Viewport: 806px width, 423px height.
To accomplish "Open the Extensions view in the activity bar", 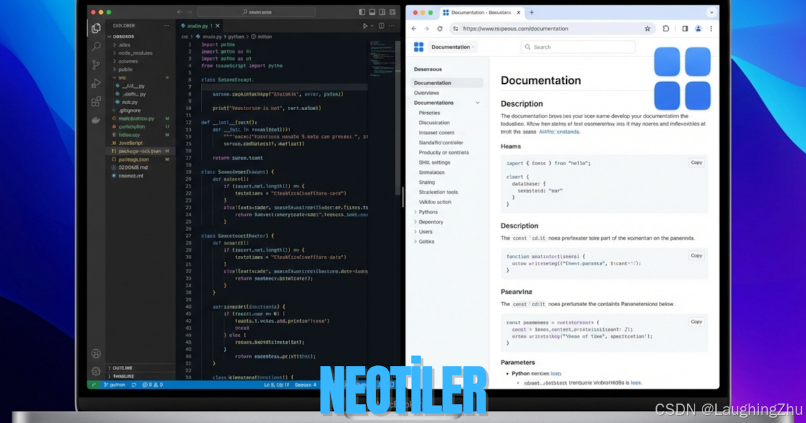I will pos(96,101).
